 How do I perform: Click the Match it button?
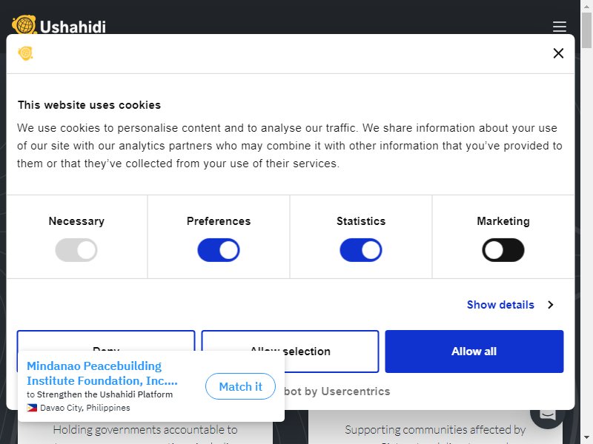pyautogui.click(x=240, y=386)
